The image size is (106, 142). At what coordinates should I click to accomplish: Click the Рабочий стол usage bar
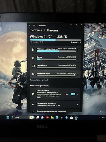tap(56, 67)
